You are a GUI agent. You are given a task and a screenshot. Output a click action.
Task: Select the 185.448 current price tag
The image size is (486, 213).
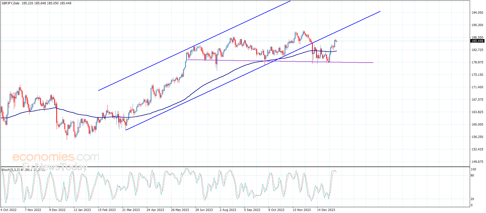477,41
